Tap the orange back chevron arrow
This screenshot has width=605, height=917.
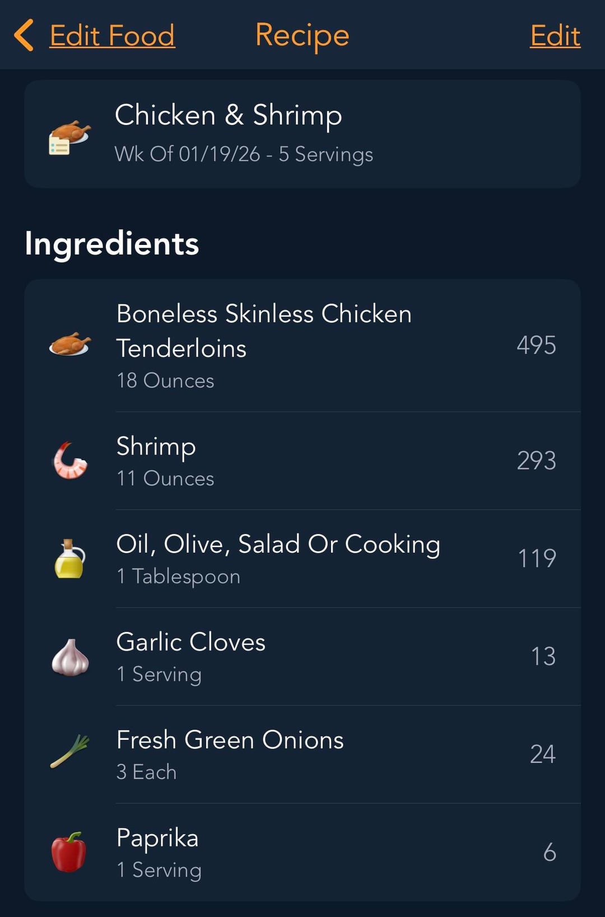[x=24, y=35]
